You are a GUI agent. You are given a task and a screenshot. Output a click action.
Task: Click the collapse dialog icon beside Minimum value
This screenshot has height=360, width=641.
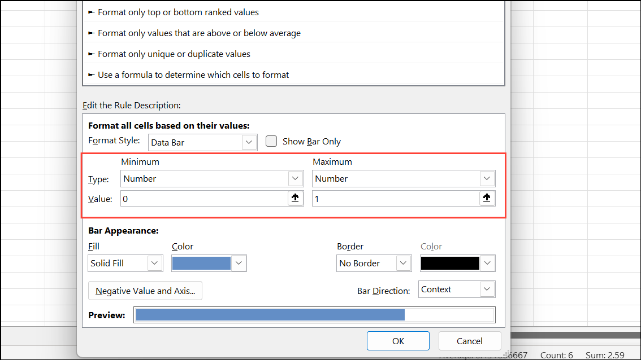coord(295,198)
